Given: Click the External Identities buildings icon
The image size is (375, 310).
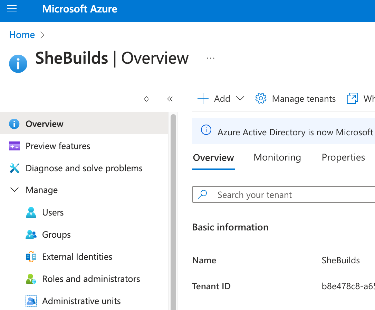Looking at the screenshot, I should pyautogui.click(x=31, y=257).
